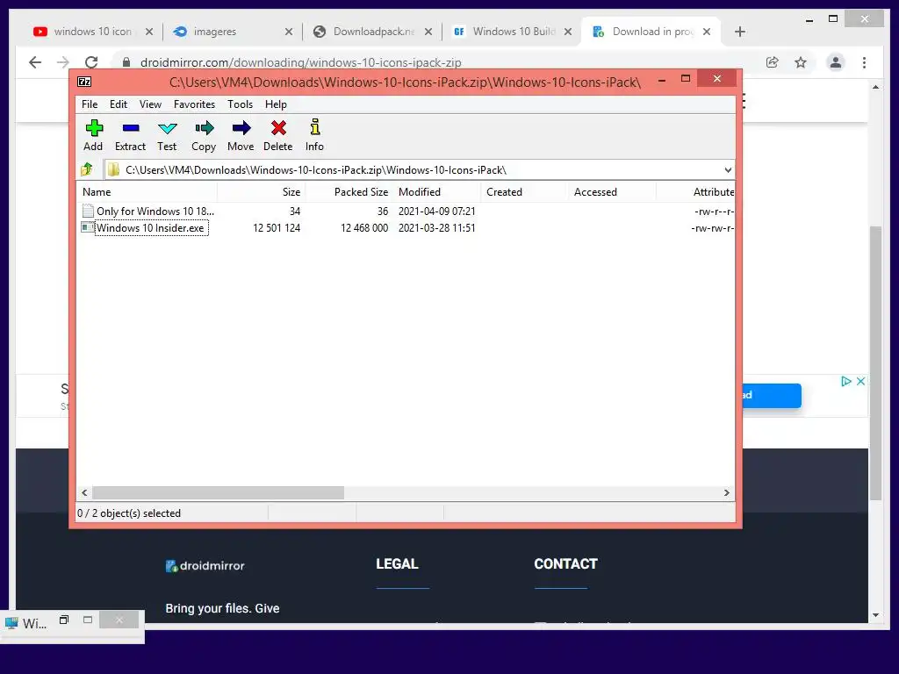Click the horizontal scrollbar thumb in 7-Zip
Screen dimensions: 899x674
click(x=218, y=493)
